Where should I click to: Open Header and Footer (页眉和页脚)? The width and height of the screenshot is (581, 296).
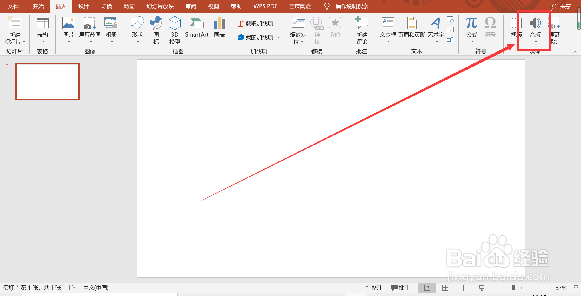coord(412,27)
